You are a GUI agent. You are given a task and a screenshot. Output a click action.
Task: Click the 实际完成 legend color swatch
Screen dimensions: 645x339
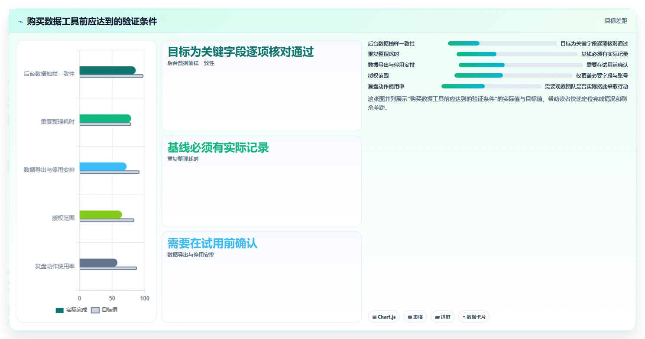pos(60,310)
